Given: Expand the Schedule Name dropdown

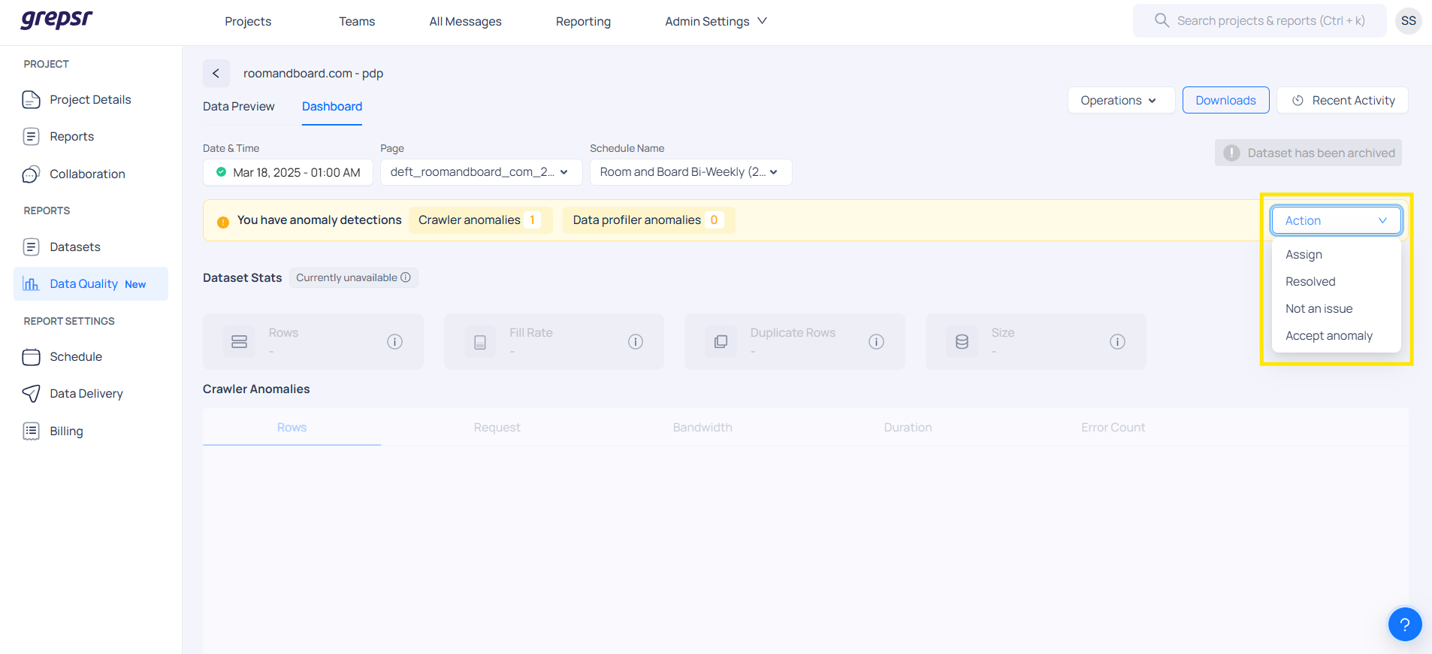Looking at the screenshot, I should pyautogui.click(x=690, y=172).
